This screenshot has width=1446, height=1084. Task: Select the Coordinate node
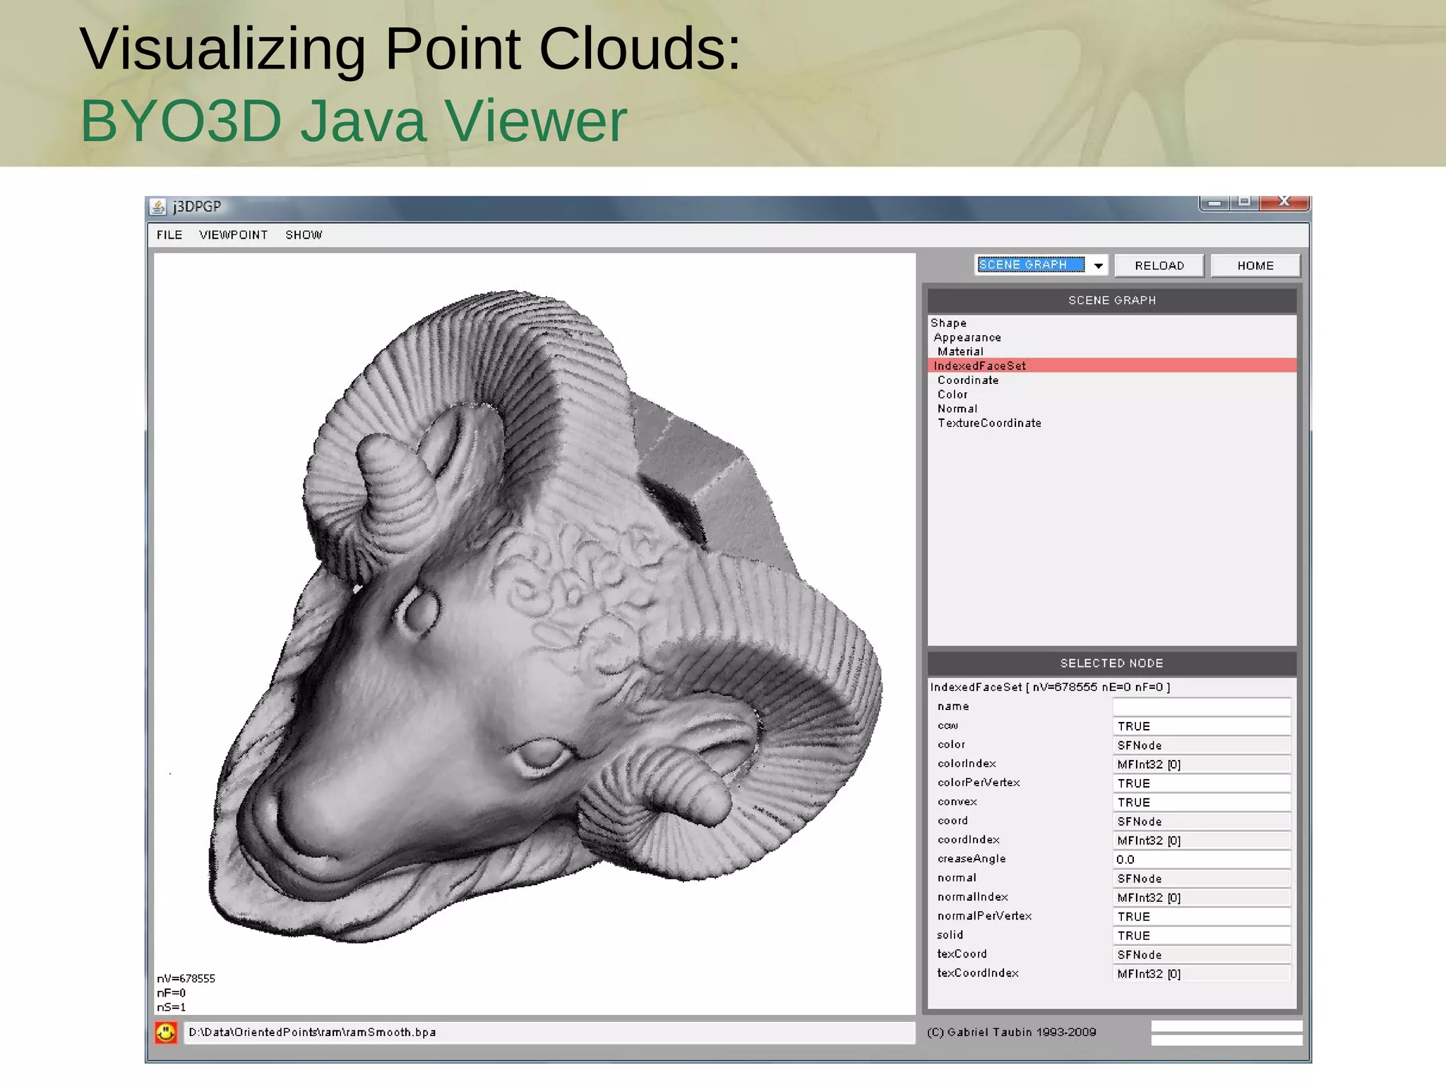point(968,380)
